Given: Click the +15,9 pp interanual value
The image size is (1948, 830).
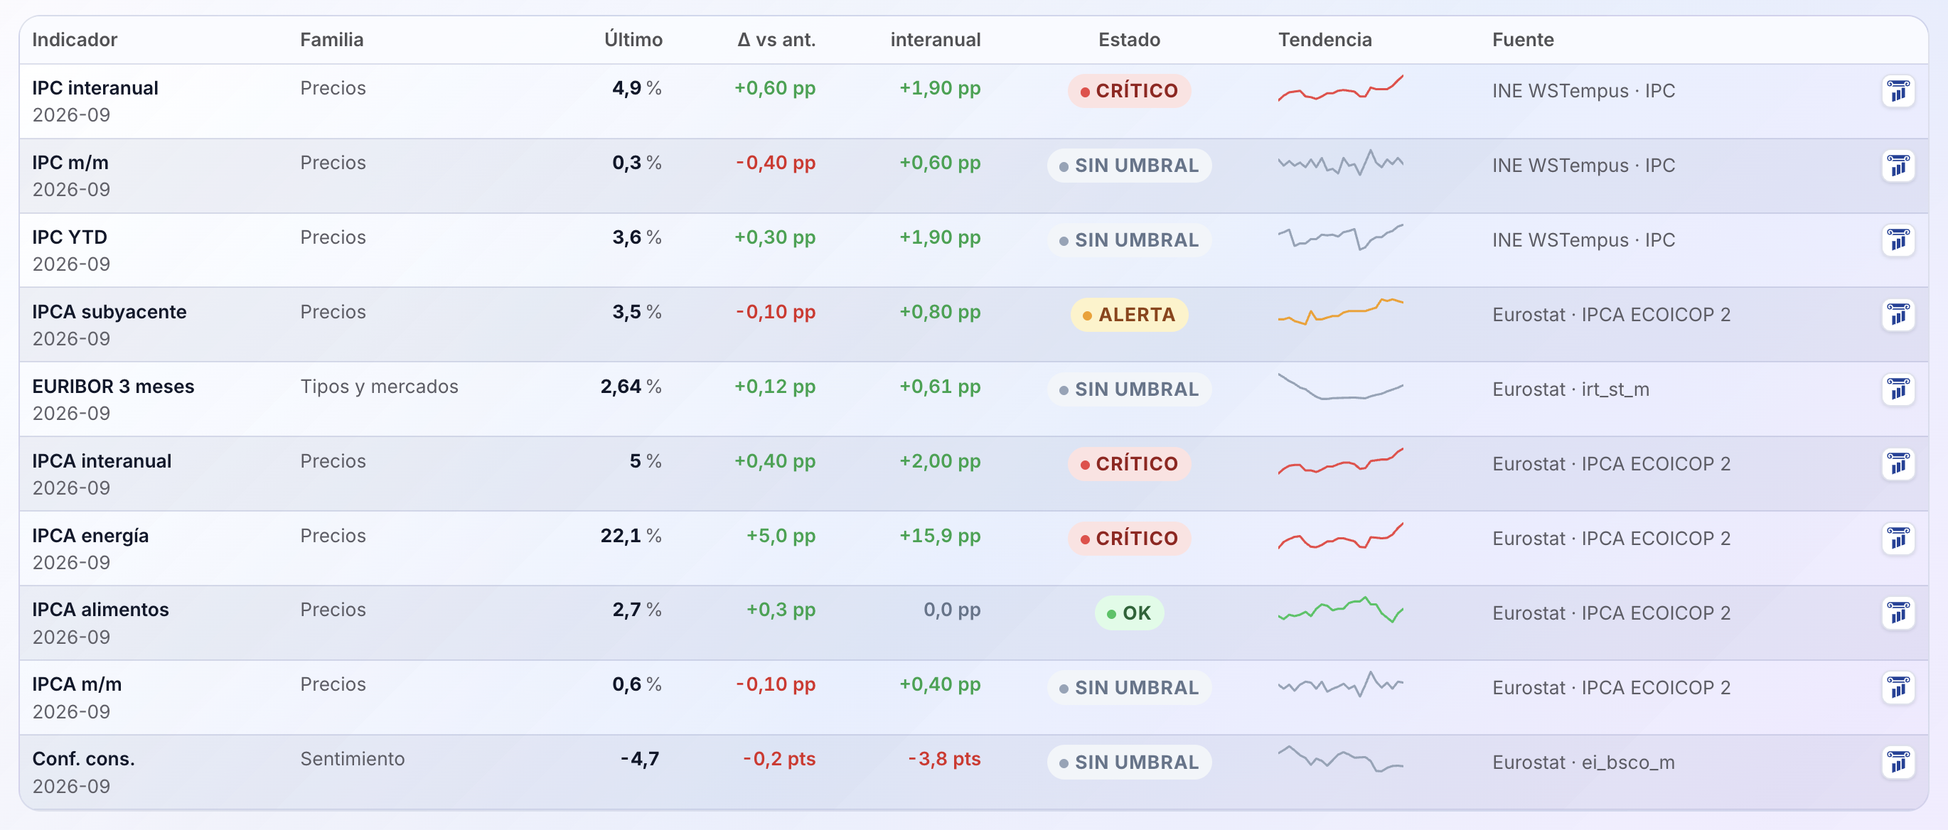Looking at the screenshot, I should pos(940,536).
